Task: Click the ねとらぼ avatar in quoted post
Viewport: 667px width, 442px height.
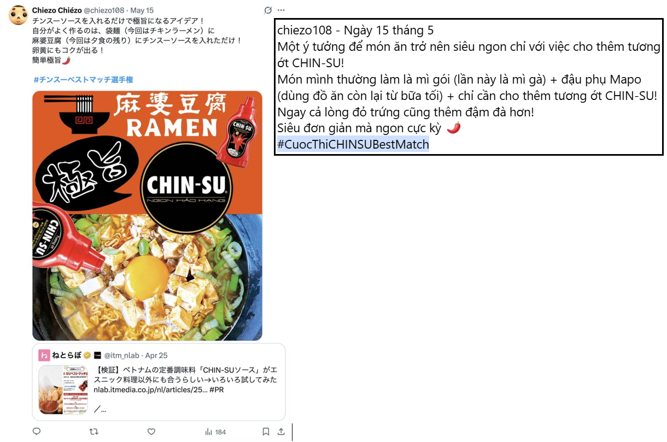Action: click(44, 355)
